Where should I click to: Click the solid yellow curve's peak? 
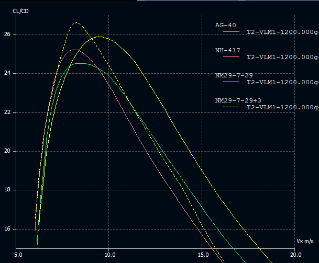click(x=99, y=37)
